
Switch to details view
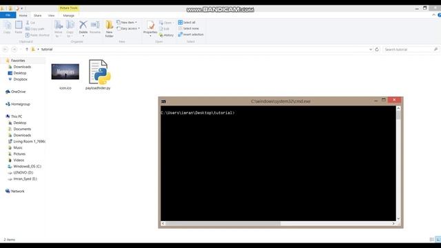click(432, 239)
